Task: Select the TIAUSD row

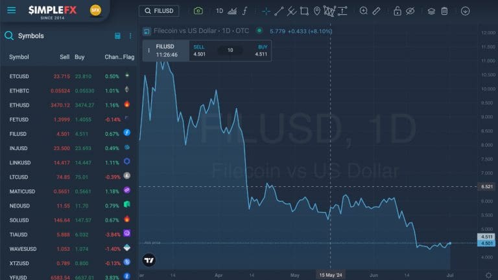Action: [x=69, y=234]
